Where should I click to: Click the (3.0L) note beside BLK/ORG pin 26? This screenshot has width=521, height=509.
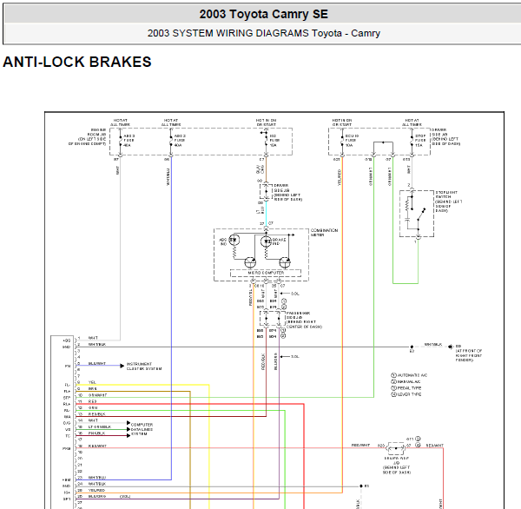pos(125,496)
